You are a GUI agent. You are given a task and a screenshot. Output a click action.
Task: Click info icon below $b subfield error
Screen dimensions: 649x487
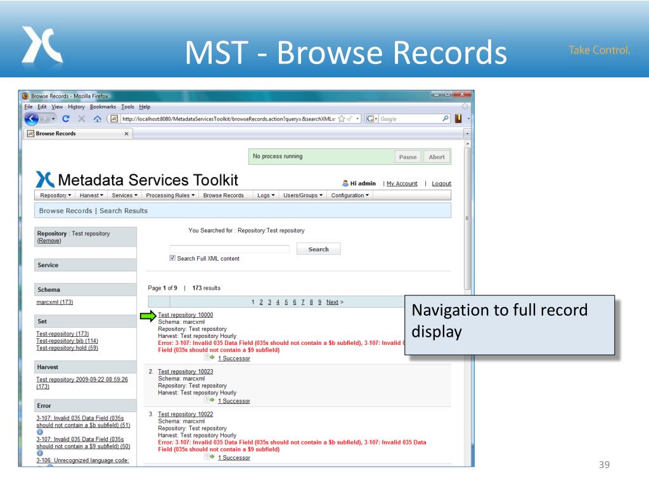coord(40,432)
